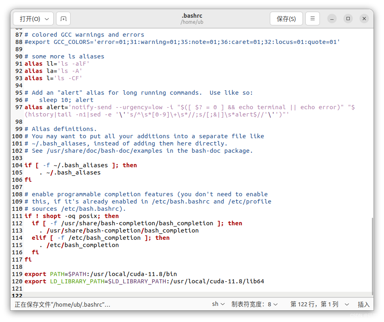The height and width of the screenshot is (322, 384).
Task: Place cursor on the export PATH line
Action: point(101,274)
